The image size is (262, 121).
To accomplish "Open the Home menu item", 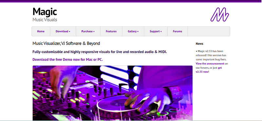I will tap(41, 31).
